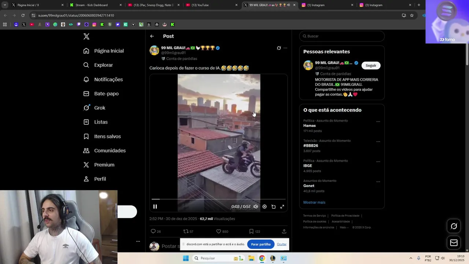Open more options for Hamas trend

pos(378,122)
